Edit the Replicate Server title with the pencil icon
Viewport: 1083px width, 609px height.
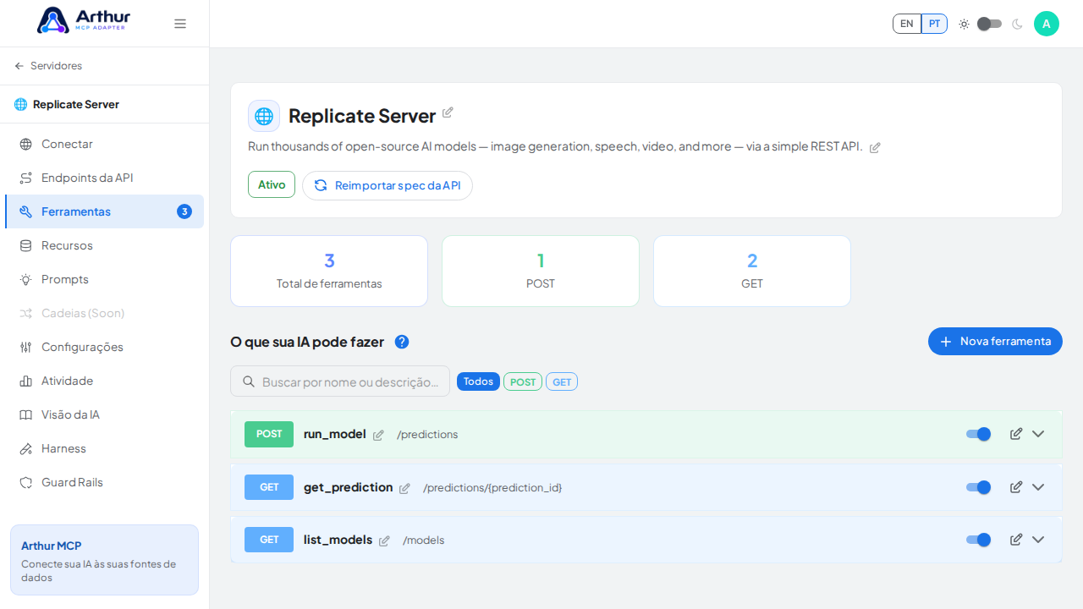pos(448,112)
